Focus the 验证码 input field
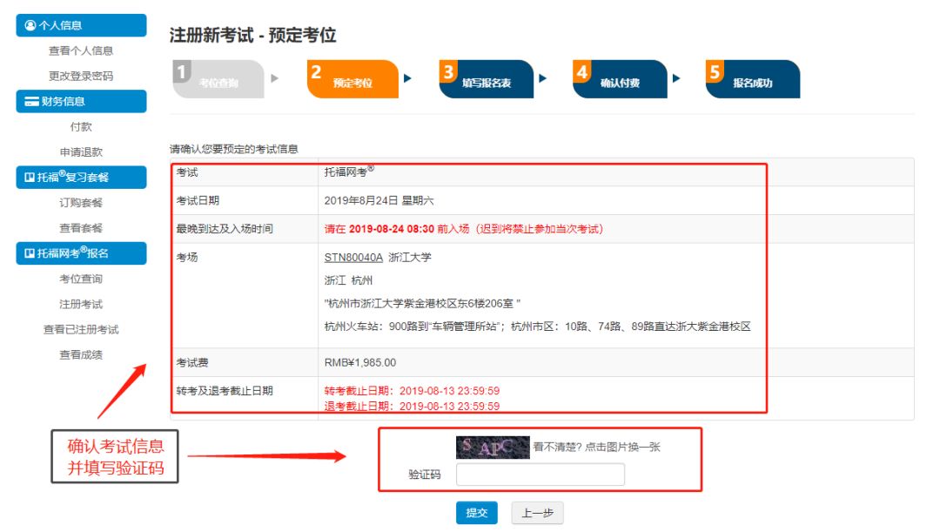Image resolution: width=940 pixels, height=532 pixels. click(540, 475)
